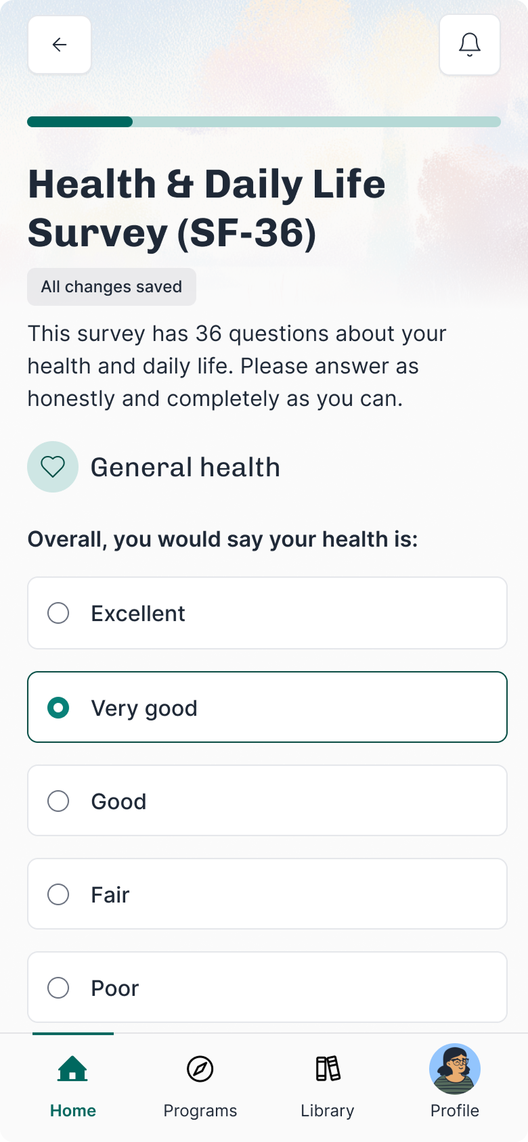Switch to the Programs tab
This screenshot has width=528, height=1142.
click(x=200, y=1089)
